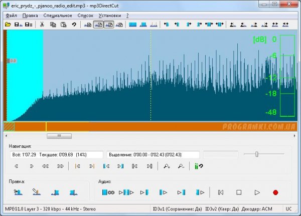This screenshot has height=216, width=301.
Task: Click the Выделение selection range field
Action: coord(153,155)
